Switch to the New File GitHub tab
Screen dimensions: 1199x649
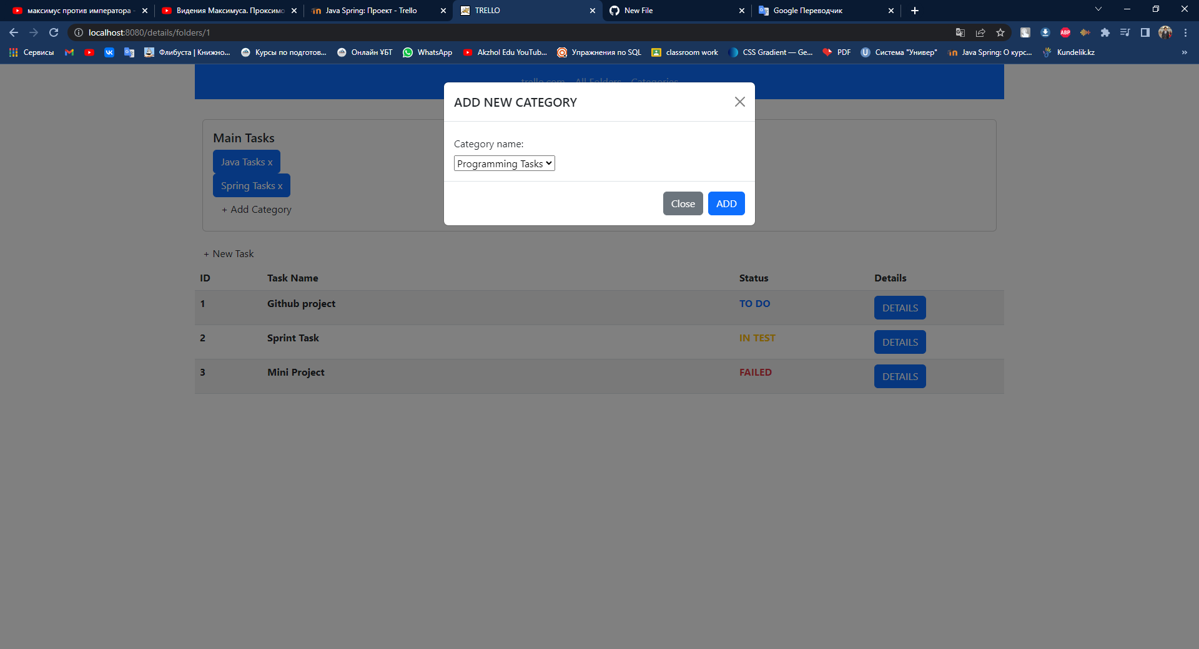676,11
